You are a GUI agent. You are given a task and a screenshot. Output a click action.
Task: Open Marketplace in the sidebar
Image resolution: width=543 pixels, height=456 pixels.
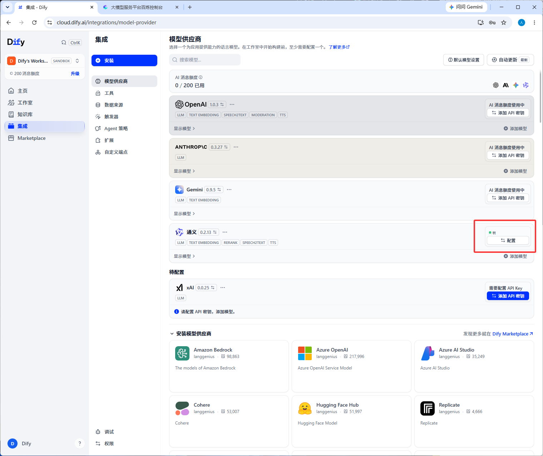click(45, 138)
